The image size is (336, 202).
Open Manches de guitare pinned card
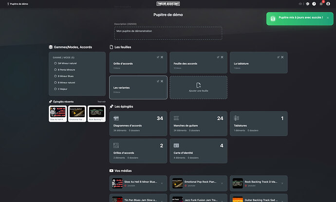[x=198, y=124]
